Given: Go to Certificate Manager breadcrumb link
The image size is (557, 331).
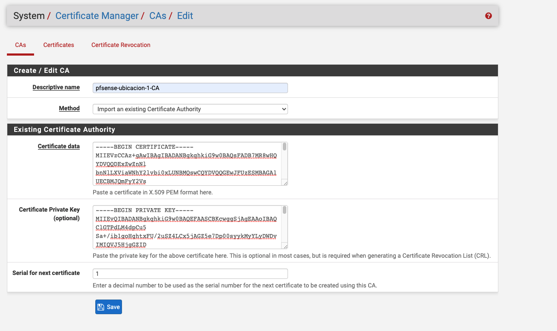Looking at the screenshot, I should tap(97, 16).
